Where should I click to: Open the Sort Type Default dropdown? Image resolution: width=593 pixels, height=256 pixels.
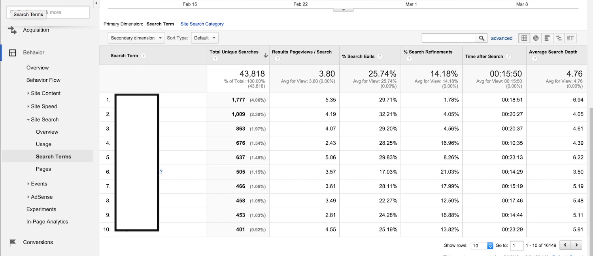205,38
